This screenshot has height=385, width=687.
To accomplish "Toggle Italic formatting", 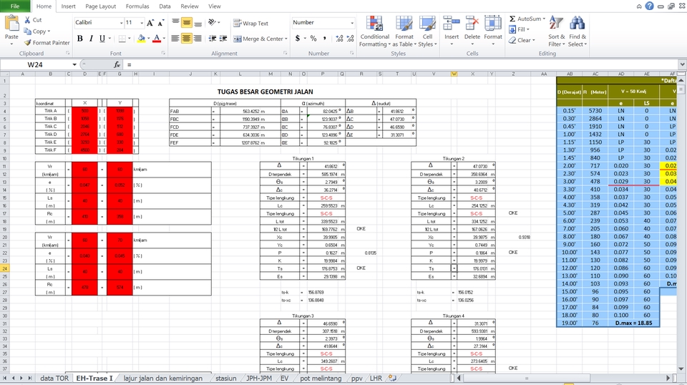I will click(91, 39).
